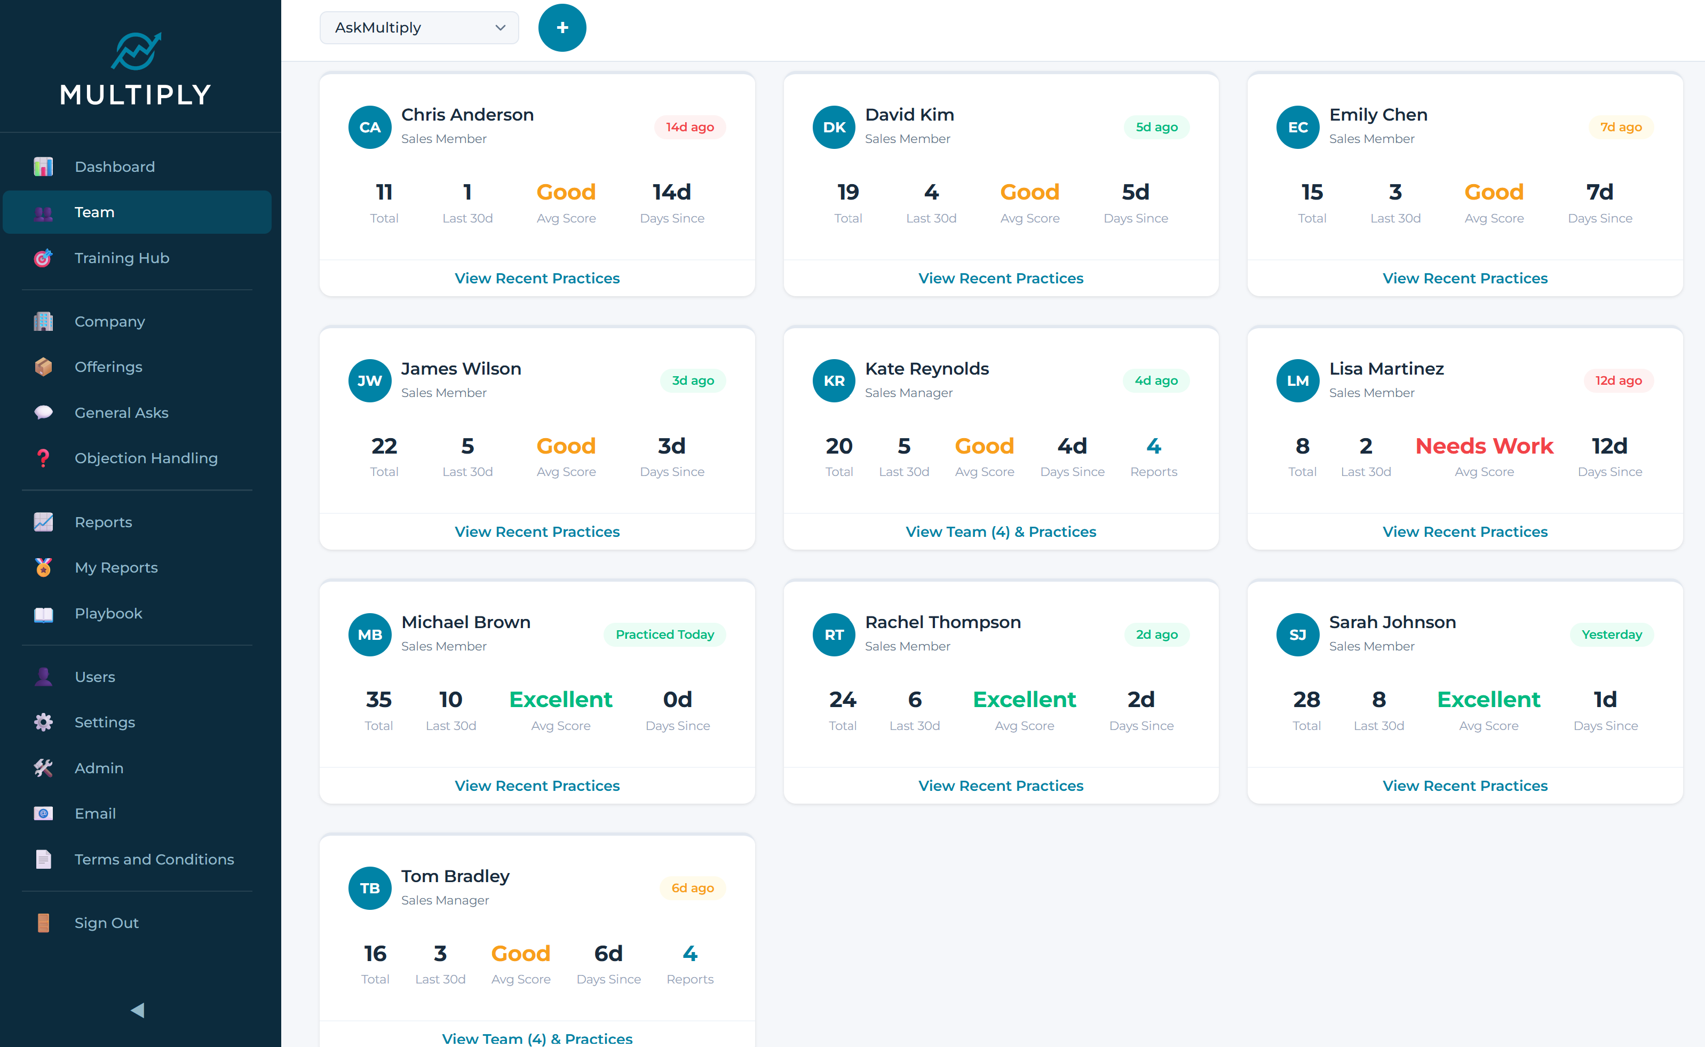Collapse the sidebar using the arrow
This screenshot has width=1705, height=1047.
tap(137, 1010)
